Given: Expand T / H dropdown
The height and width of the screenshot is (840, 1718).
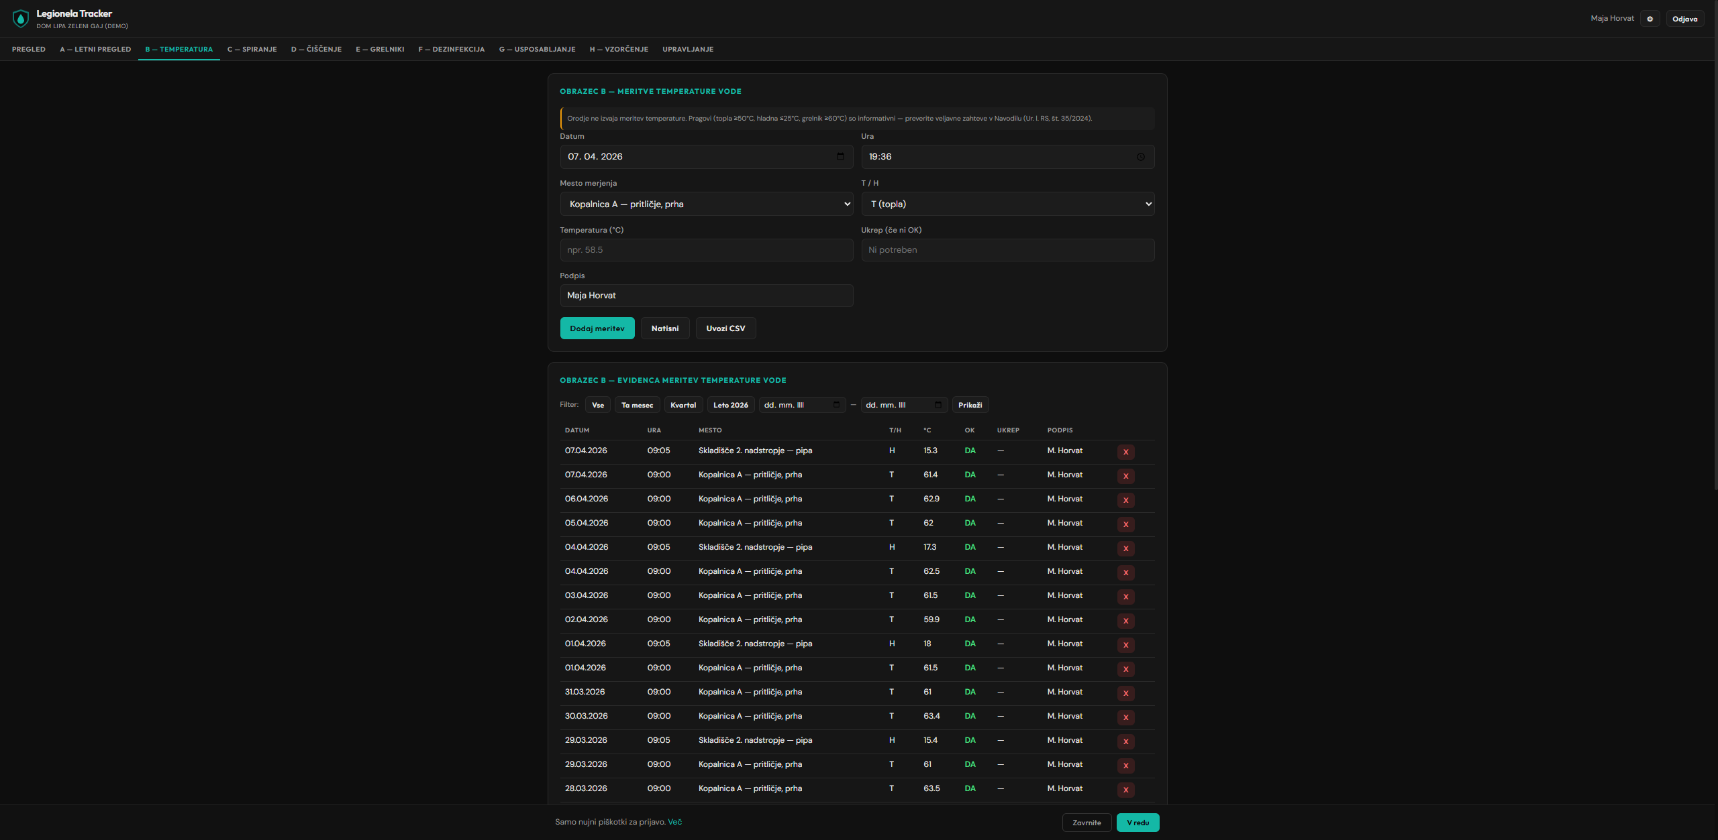Looking at the screenshot, I should pyautogui.click(x=1007, y=204).
